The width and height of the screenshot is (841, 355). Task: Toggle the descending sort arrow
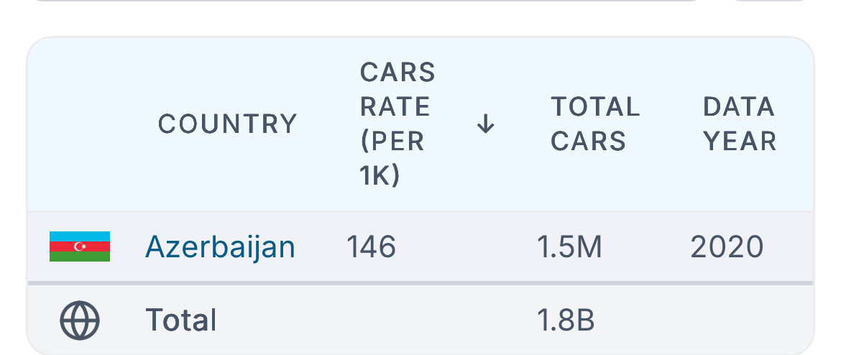[485, 124]
